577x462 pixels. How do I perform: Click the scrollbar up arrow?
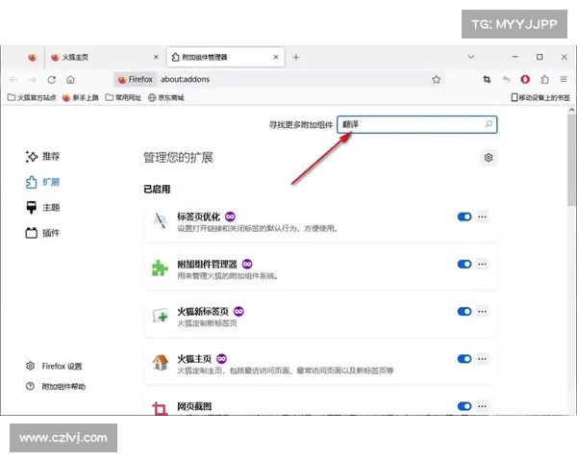[x=571, y=110]
